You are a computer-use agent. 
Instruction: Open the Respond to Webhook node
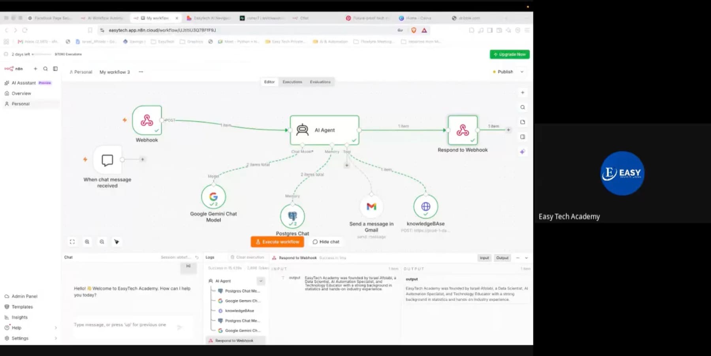tap(463, 130)
